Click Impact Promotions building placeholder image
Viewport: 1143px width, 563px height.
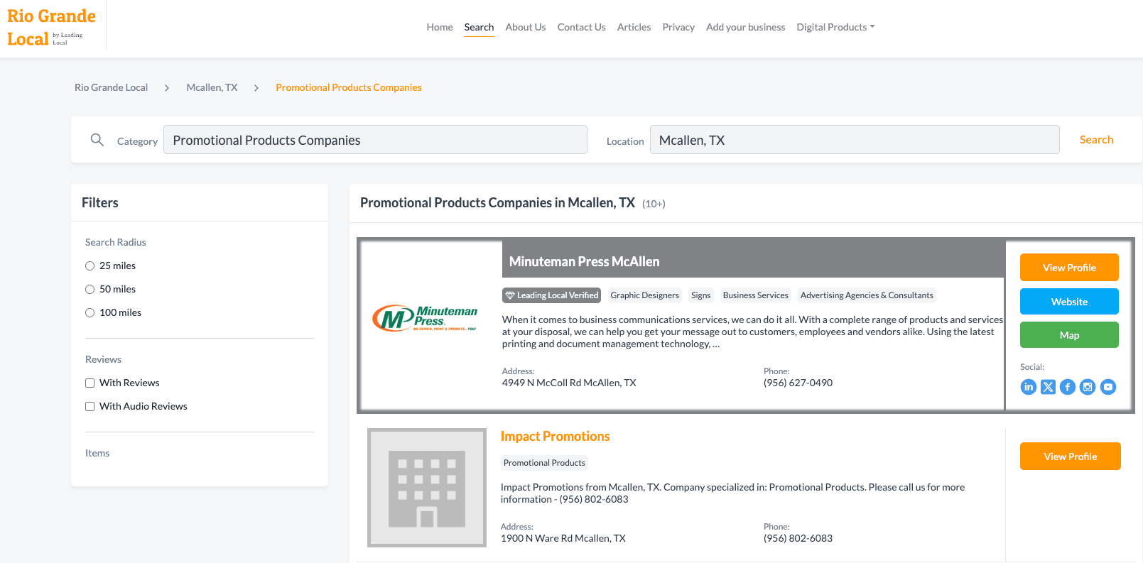tap(426, 488)
